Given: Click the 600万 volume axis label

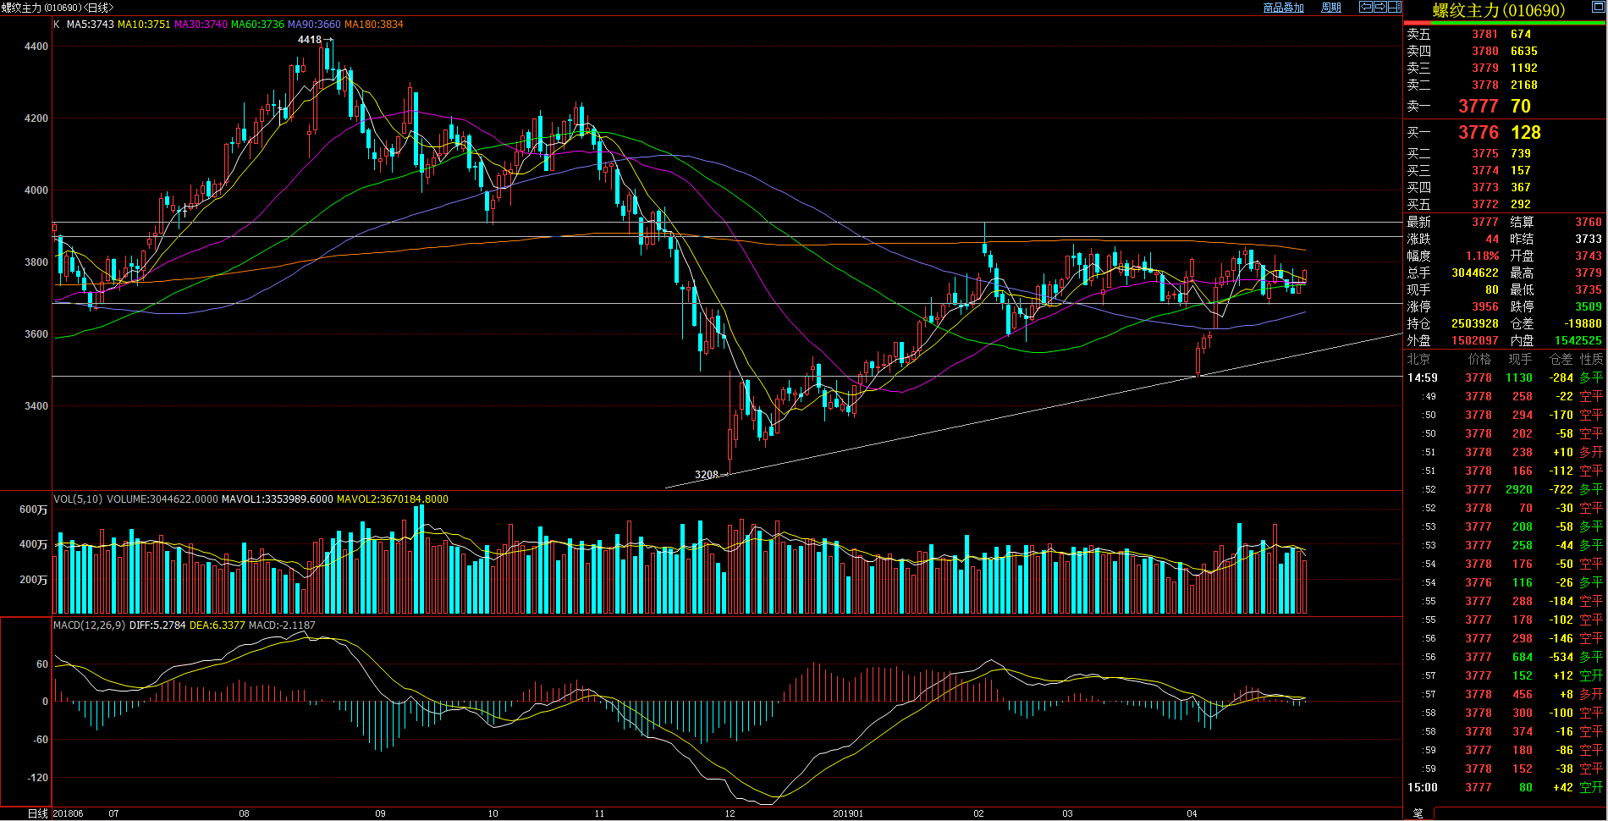Looking at the screenshot, I should tap(34, 510).
